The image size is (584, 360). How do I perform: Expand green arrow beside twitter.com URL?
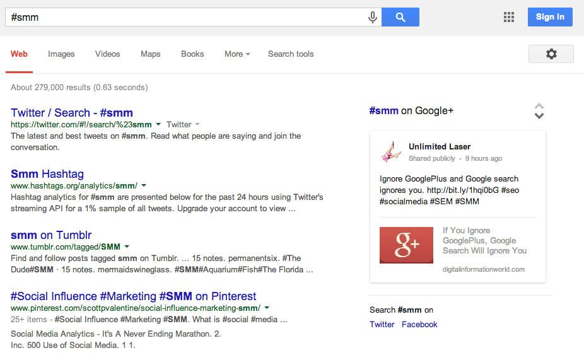tap(158, 124)
